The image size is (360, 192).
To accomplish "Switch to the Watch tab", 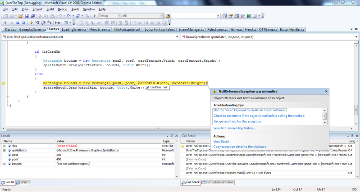I will 23,183.
